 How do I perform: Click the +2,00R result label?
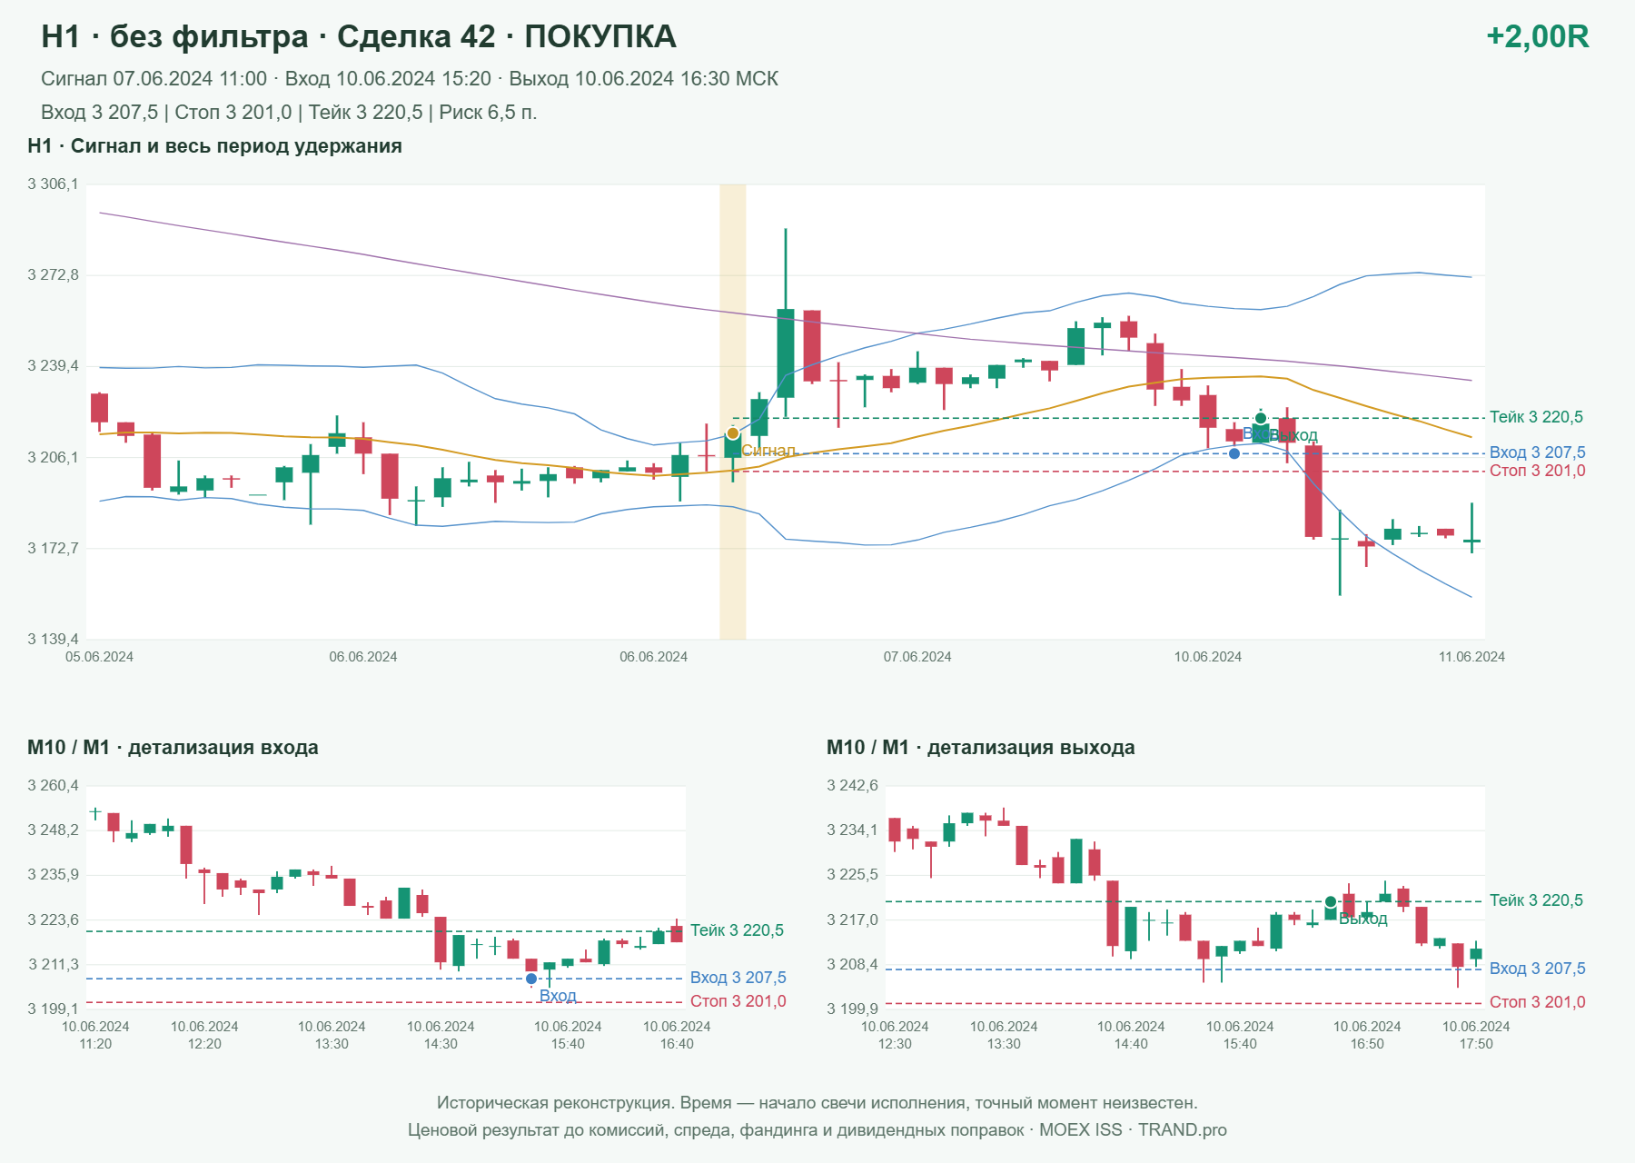1537,36
